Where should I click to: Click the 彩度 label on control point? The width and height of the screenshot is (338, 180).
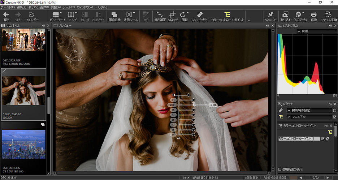point(172,105)
